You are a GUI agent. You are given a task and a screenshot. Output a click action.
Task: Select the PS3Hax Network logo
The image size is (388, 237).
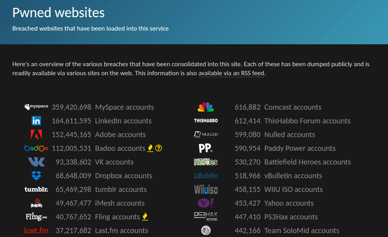click(x=206, y=217)
